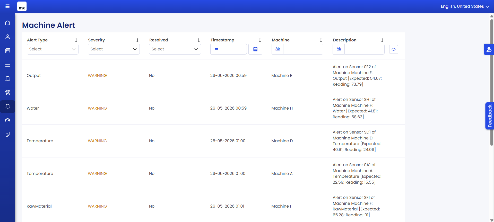Click the Machine column header
Viewport: 494px width, 222px height.
pyautogui.click(x=281, y=40)
